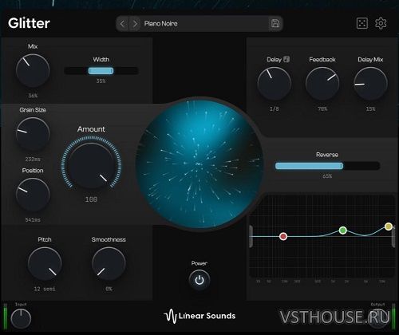Viewport: 399px width, 335px height.
Task: Open the Piano Noire preset name field
Action: tap(205, 24)
